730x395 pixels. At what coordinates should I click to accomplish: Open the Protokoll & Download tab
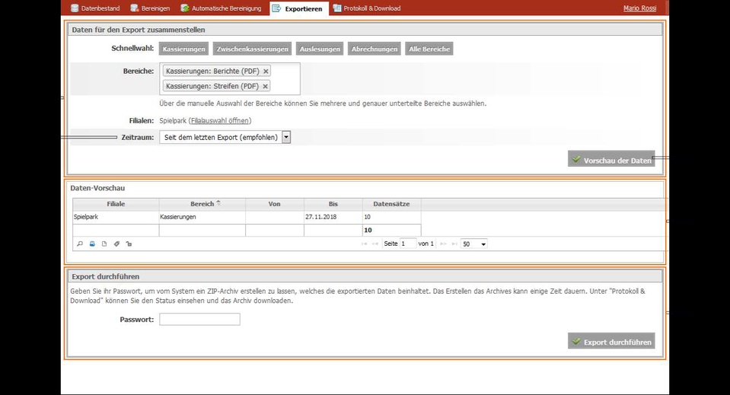pos(367,8)
